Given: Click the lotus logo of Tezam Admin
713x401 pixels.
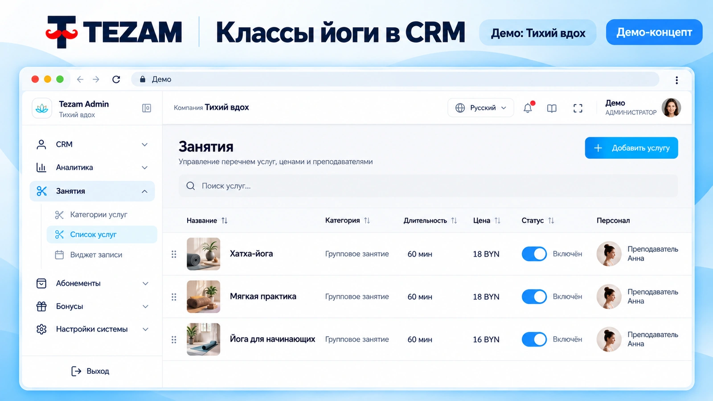Looking at the screenshot, I should point(42,108).
